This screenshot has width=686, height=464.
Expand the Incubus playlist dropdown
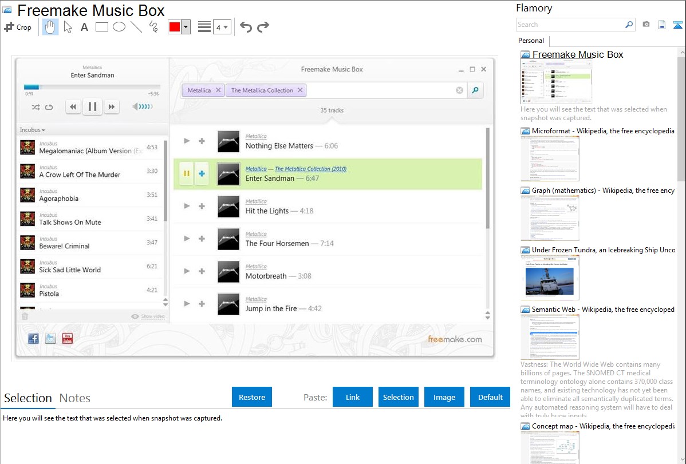[x=33, y=130]
